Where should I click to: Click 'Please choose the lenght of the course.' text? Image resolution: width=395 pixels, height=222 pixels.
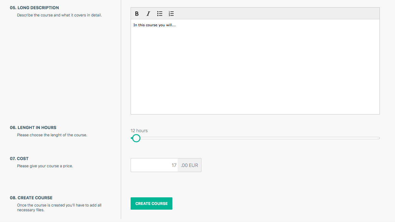52,135
